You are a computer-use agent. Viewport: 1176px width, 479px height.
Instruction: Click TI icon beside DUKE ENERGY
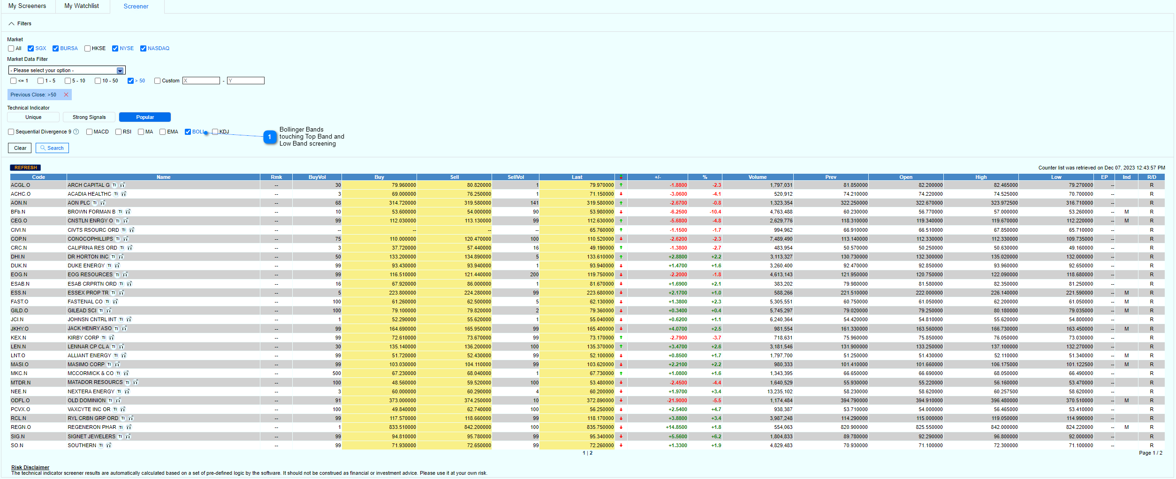[x=109, y=265]
